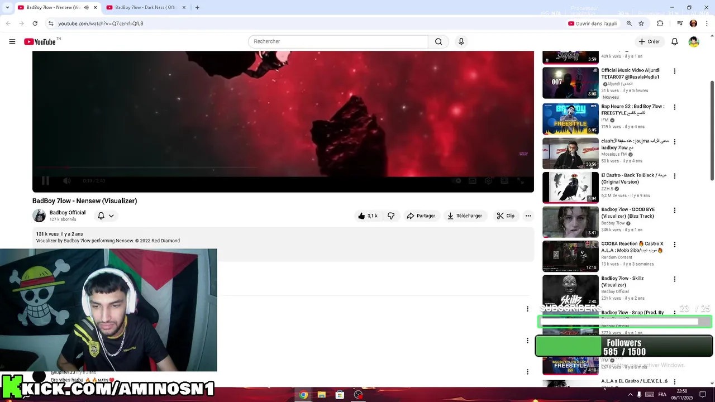Pause the video with the player button
This screenshot has height=402, width=715.
(45, 180)
